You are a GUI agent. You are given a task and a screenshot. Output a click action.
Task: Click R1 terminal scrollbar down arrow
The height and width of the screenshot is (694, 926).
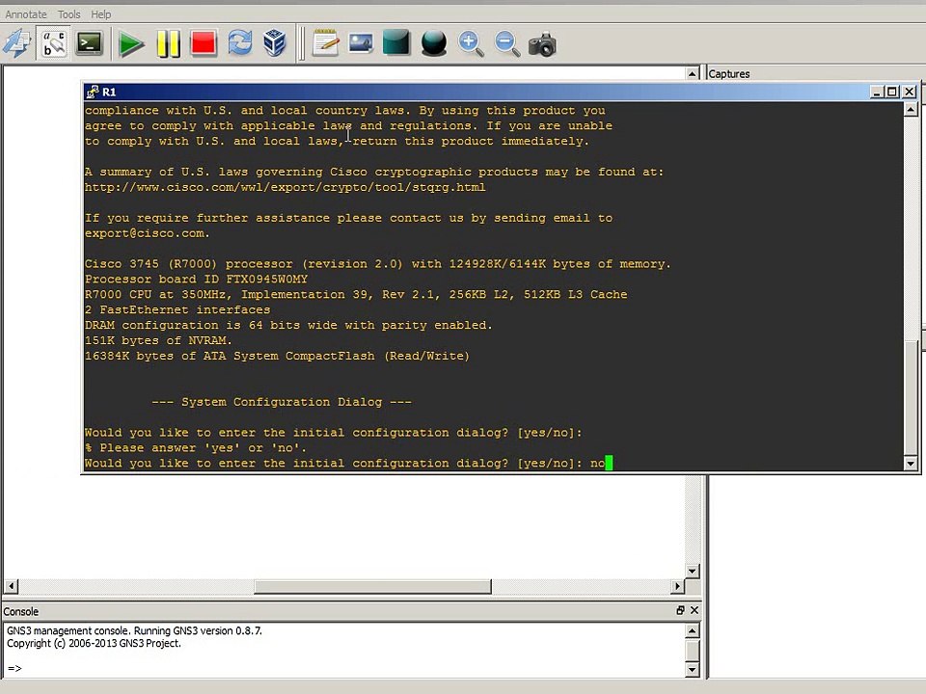pyautogui.click(x=911, y=464)
